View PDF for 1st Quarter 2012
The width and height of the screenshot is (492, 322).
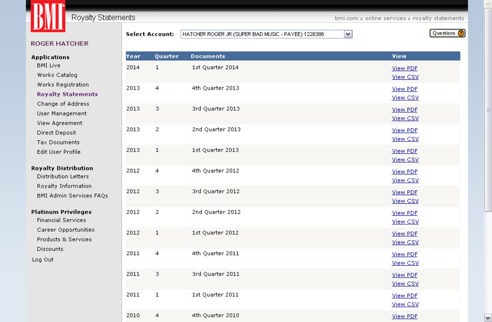(405, 234)
